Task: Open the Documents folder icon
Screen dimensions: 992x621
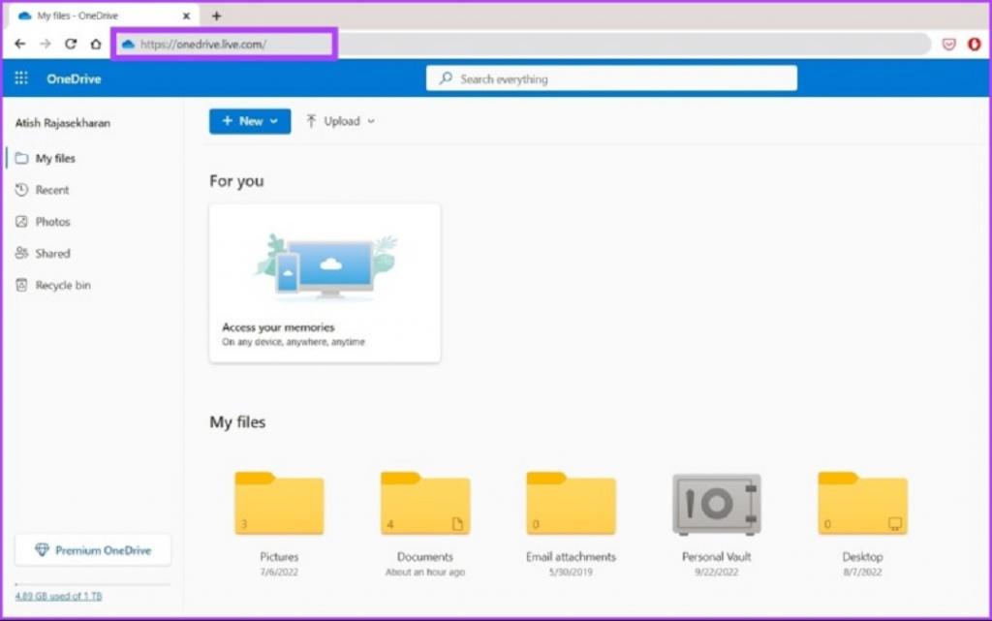Action: pyautogui.click(x=425, y=504)
